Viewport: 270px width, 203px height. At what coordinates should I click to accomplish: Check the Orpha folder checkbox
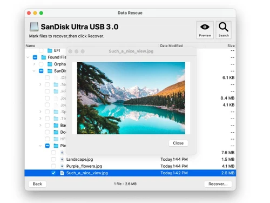tap(41, 64)
